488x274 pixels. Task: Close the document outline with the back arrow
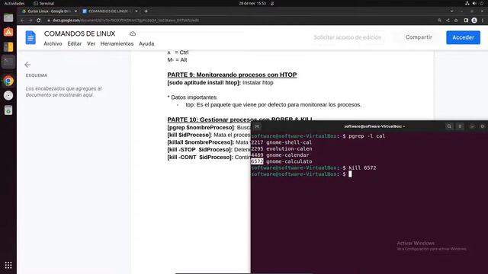(x=27, y=65)
